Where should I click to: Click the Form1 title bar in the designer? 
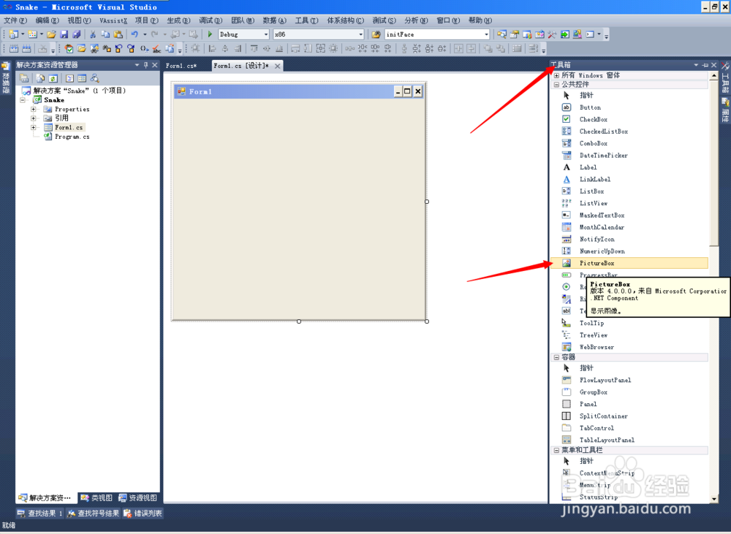coord(299,91)
